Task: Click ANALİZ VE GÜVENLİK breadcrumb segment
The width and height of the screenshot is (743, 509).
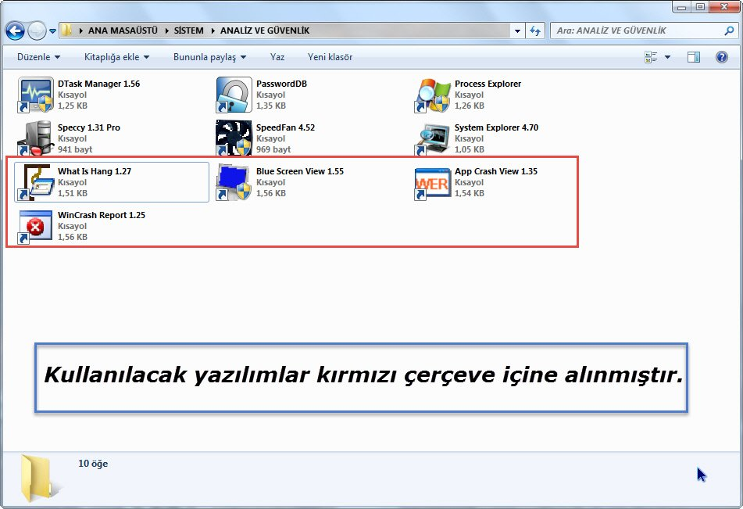Action: coord(265,30)
